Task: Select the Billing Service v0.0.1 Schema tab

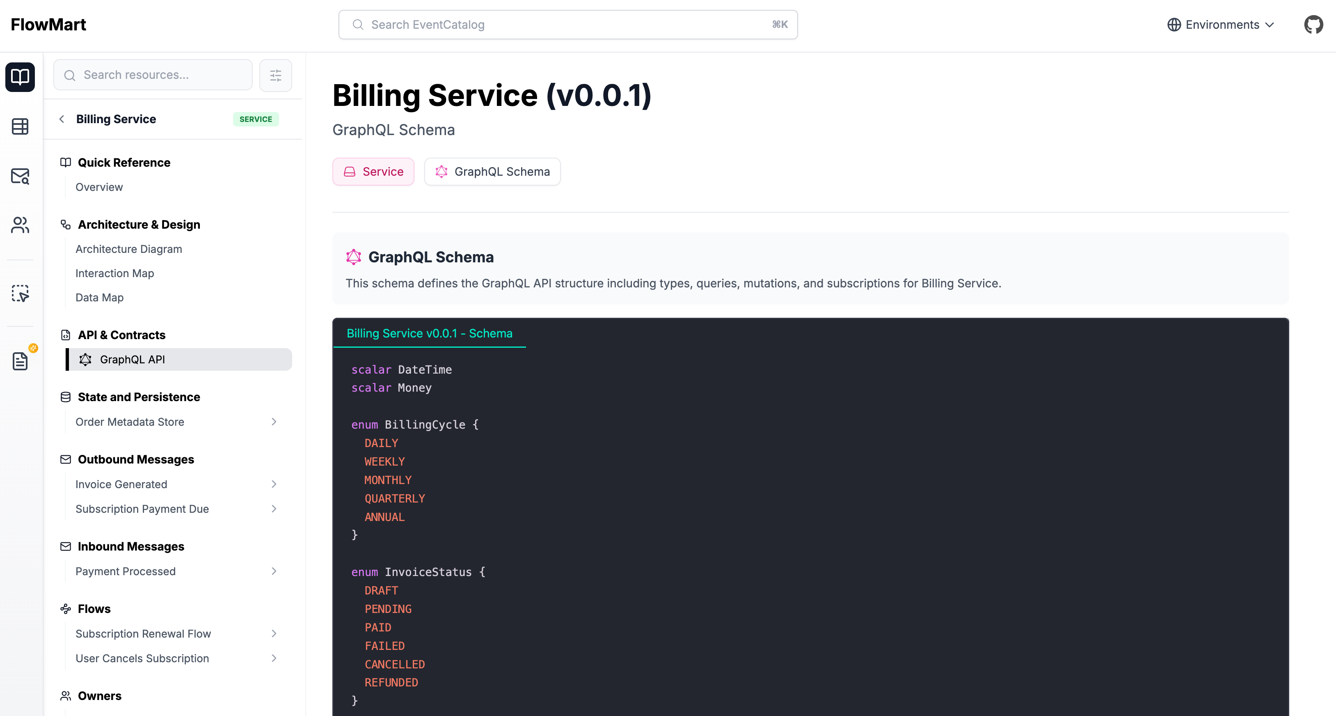Action: [429, 333]
